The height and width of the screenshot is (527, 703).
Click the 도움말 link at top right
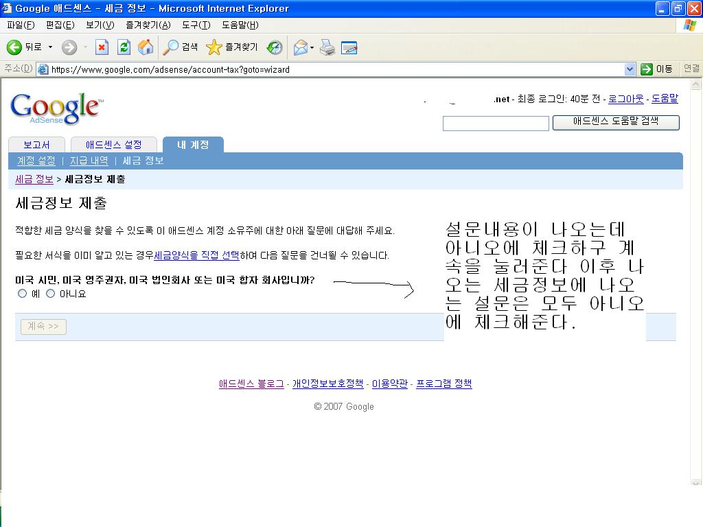click(665, 99)
